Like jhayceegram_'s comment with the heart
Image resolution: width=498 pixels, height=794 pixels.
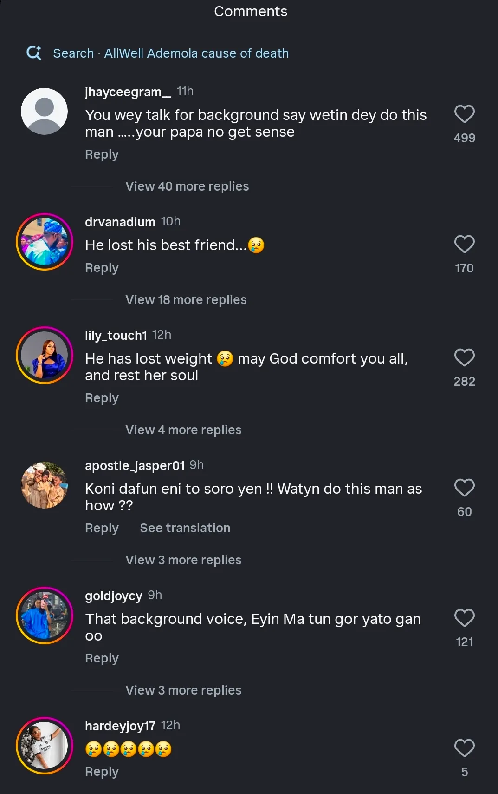point(464,114)
